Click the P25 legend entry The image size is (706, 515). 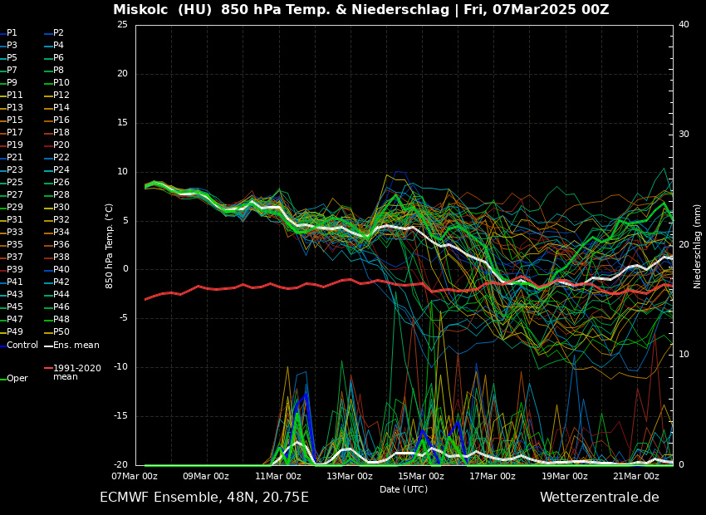[x=15, y=182]
